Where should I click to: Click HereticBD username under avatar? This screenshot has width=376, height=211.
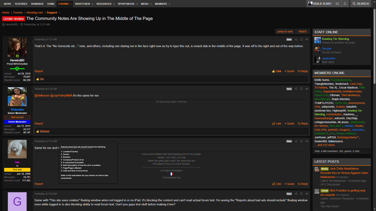pyautogui.click(x=17, y=60)
